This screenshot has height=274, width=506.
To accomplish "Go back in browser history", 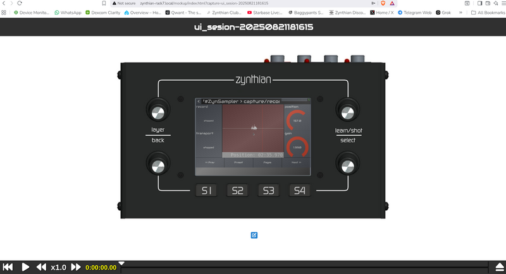I will (x=4, y=3).
